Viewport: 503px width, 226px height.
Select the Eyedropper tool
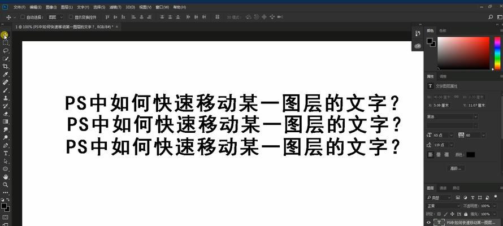[6, 75]
